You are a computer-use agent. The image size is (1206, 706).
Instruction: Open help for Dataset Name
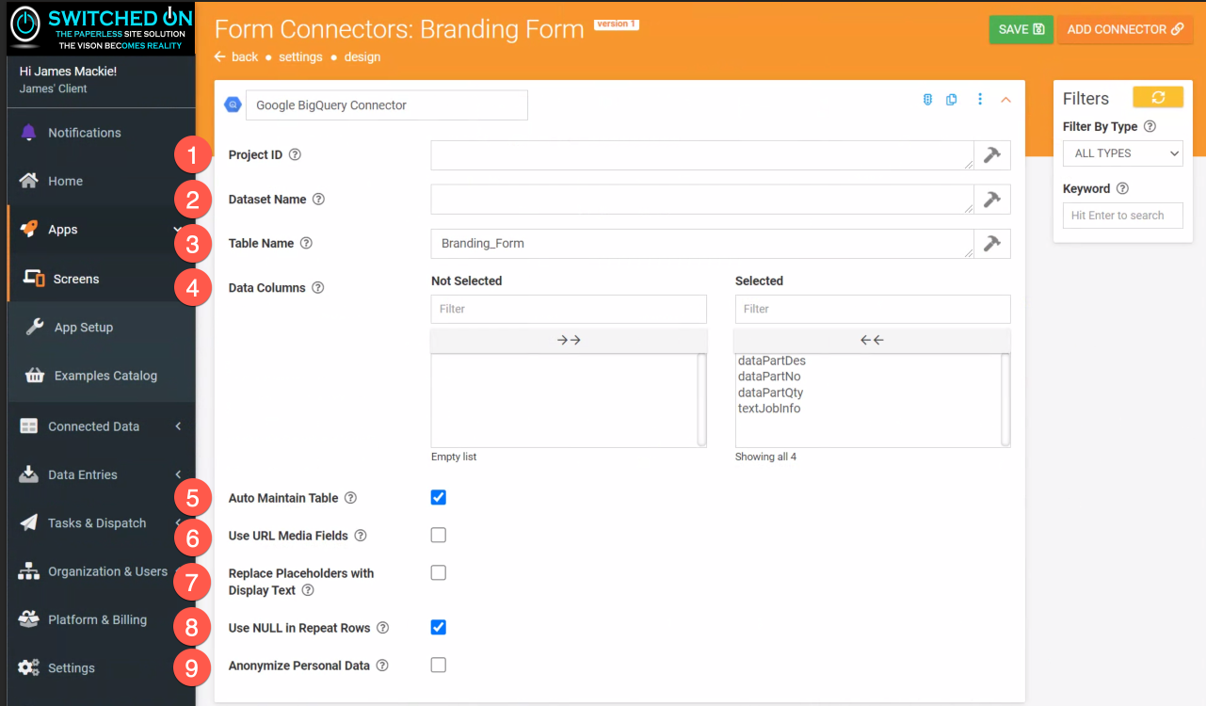click(x=318, y=200)
